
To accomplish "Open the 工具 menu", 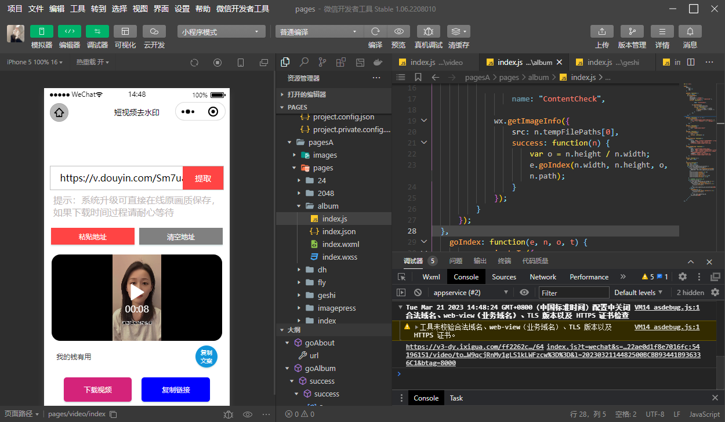I will (77, 9).
